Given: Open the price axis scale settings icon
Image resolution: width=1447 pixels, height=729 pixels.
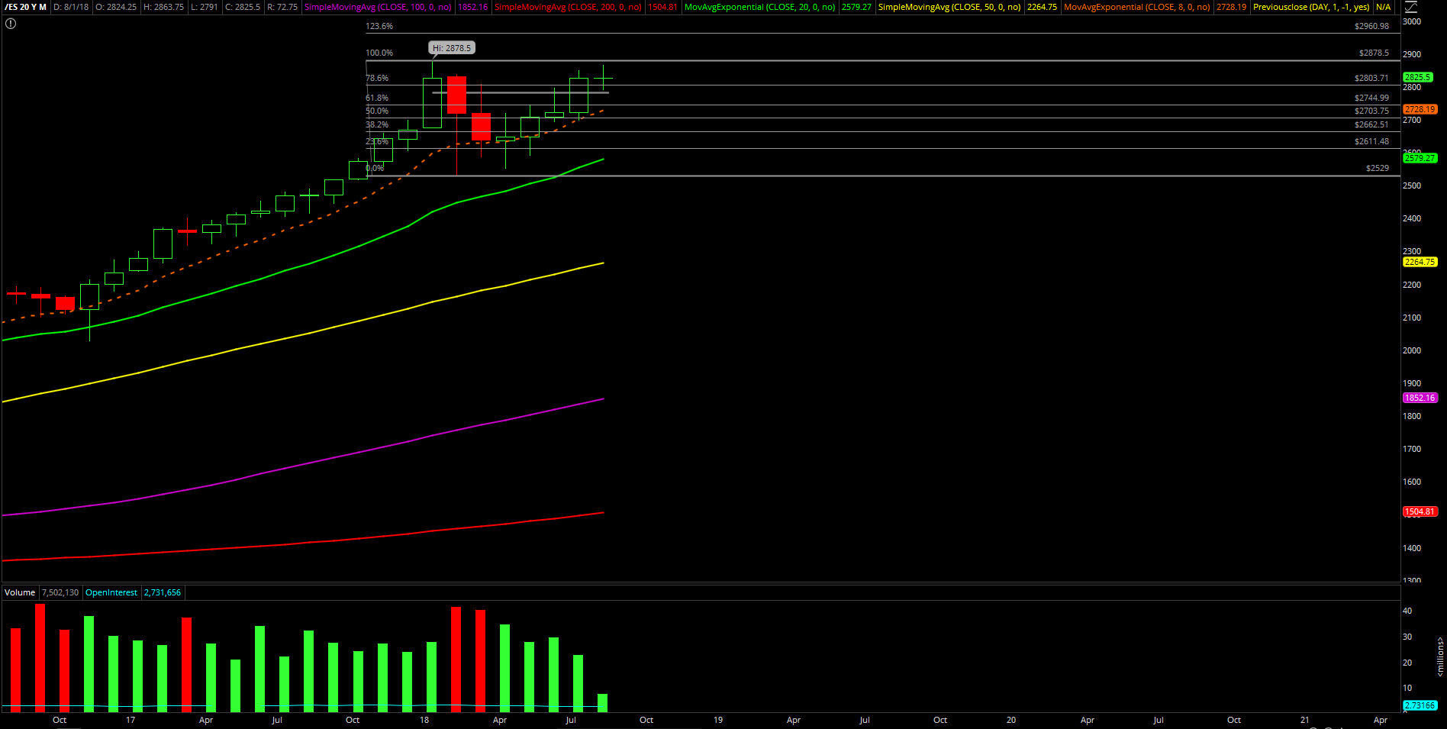Looking at the screenshot, I should [x=1410, y=7].
